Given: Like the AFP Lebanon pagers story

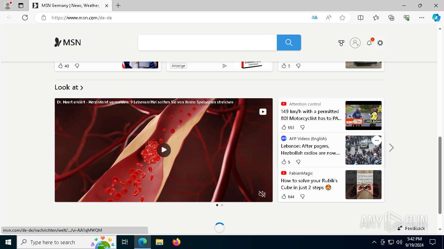Looking at the screenshot, I should [x=284, y=162].
